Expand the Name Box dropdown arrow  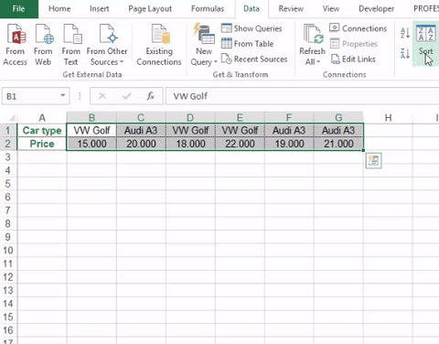coord(63,96)
